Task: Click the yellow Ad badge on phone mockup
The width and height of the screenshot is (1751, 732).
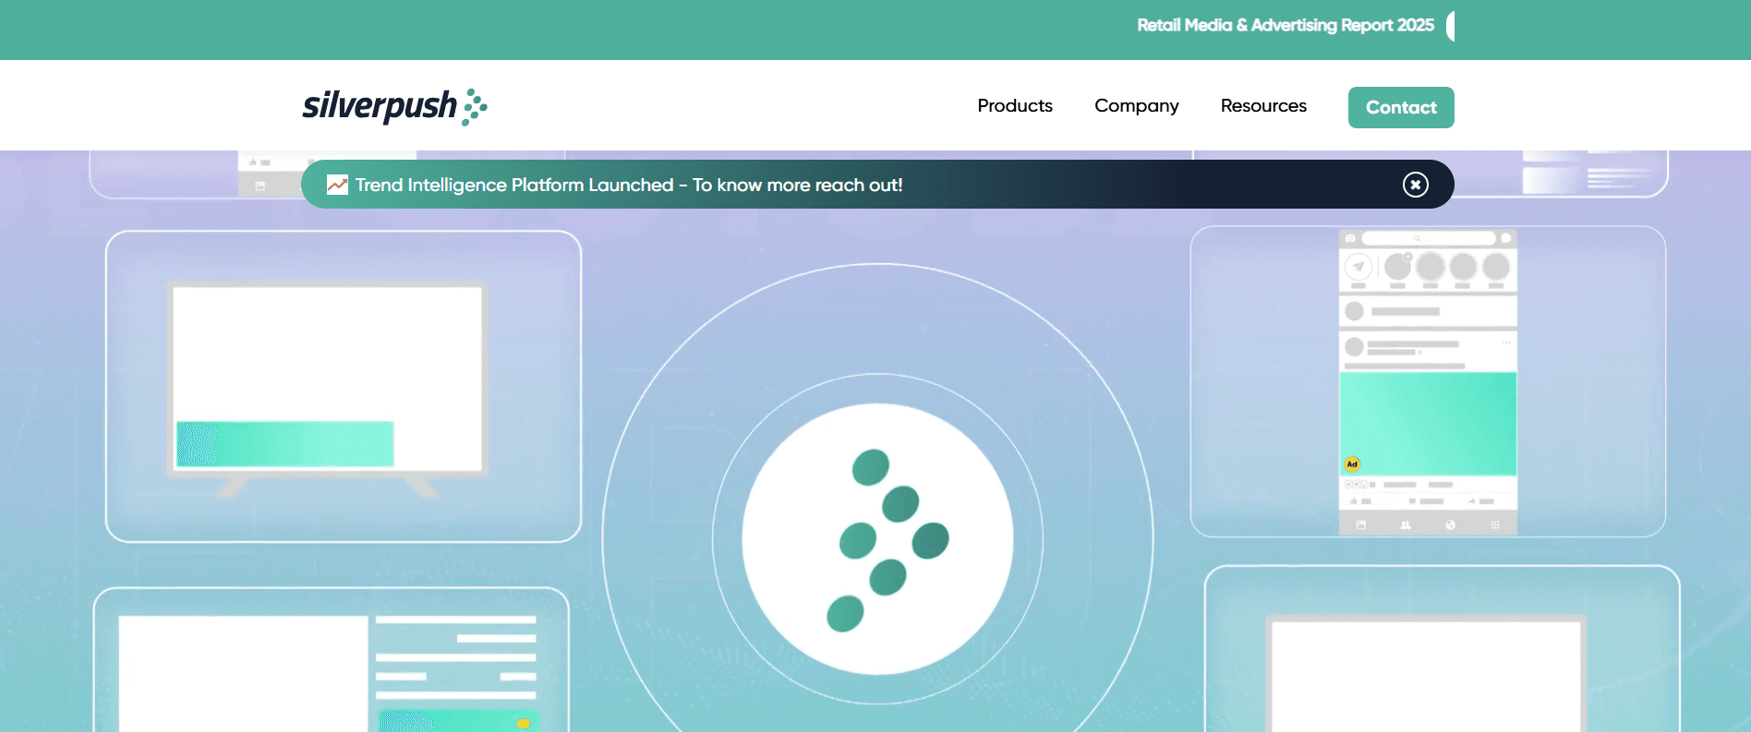Action: pyautogui.click(x=1352, y=463)
